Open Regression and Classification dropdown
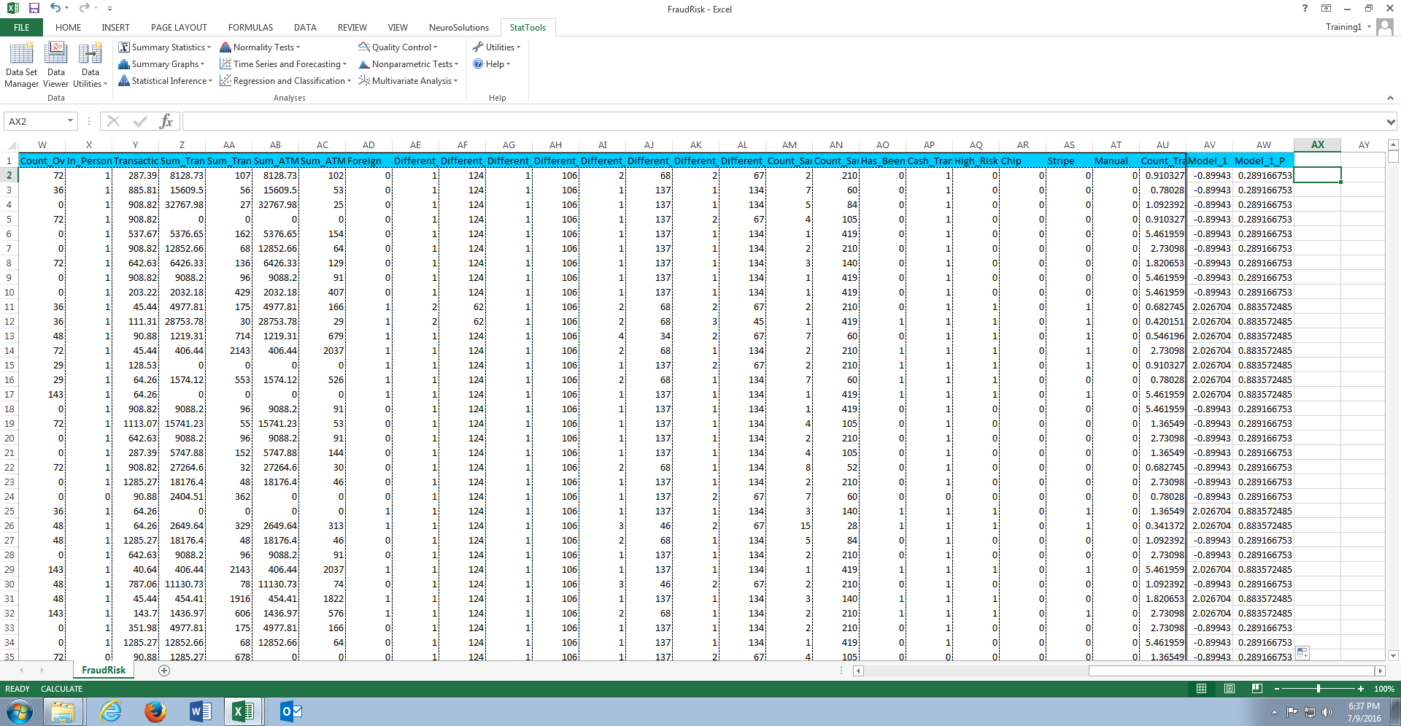The width and height of the screenshot is (1401, 726). [x=285, y=81]
